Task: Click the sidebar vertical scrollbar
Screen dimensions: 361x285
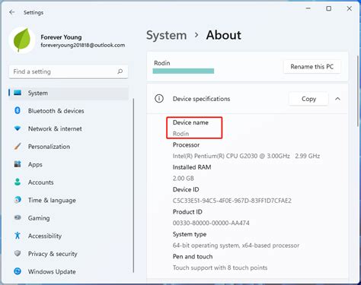Action: [133, 185]
